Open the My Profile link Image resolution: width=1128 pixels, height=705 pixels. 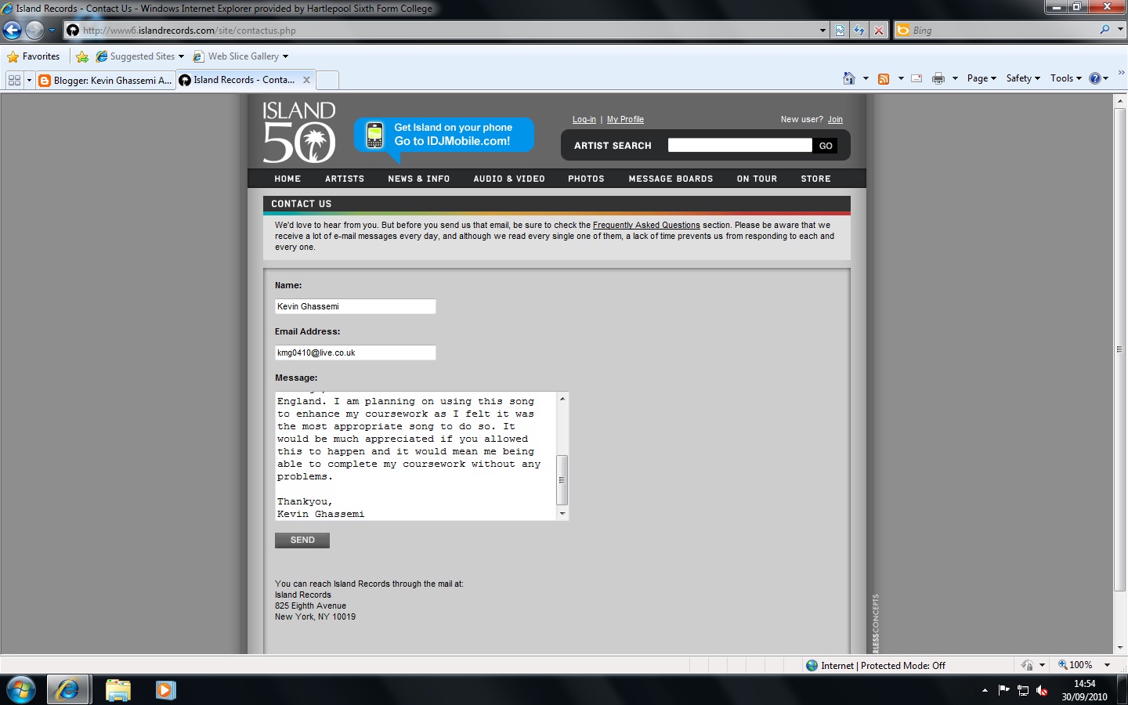pos(625,120)
